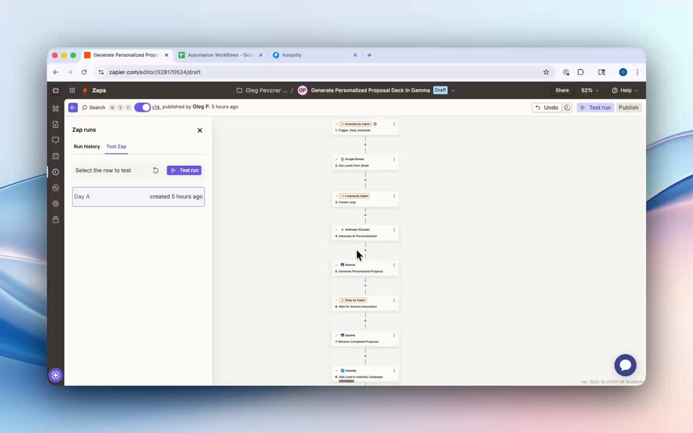Open the Chrome profile avatar

623,72
